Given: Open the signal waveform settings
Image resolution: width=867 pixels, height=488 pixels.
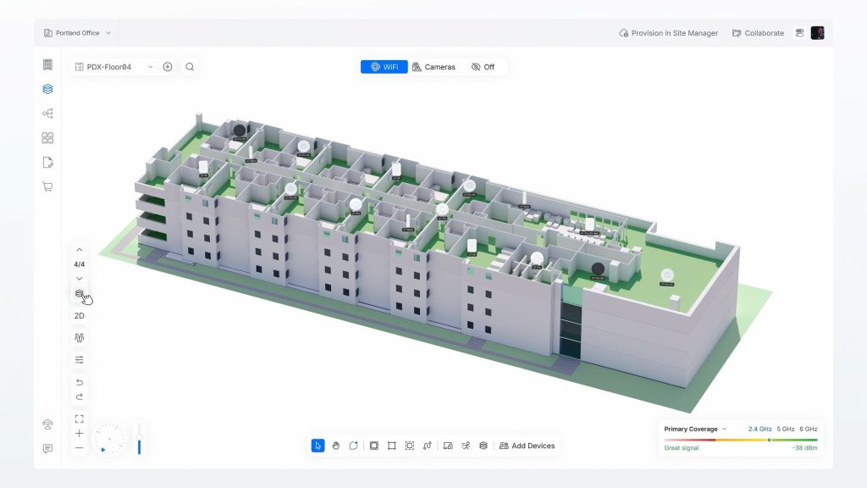Looking at the screenshot, I should point(79,337).
